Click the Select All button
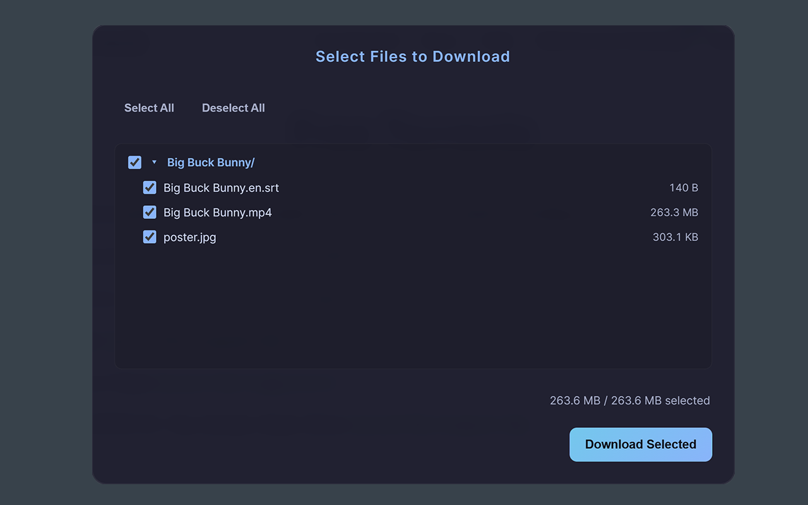The height and width of the screenshot is (505, 808). point(149,108)
